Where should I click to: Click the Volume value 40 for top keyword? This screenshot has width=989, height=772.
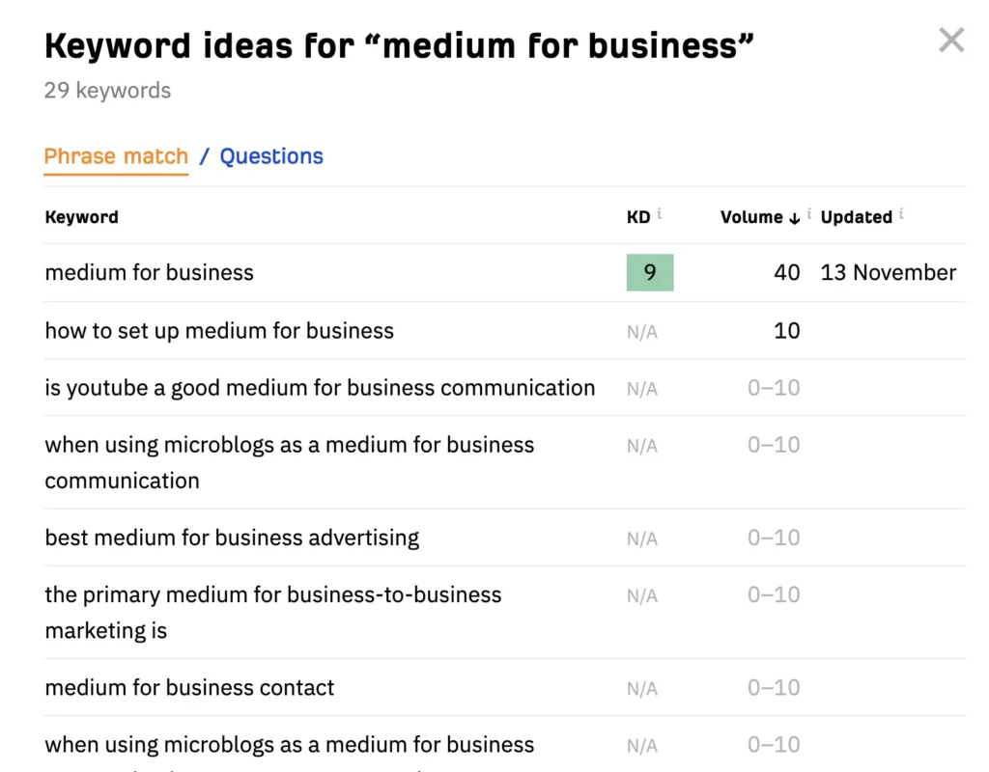point(787,272)
